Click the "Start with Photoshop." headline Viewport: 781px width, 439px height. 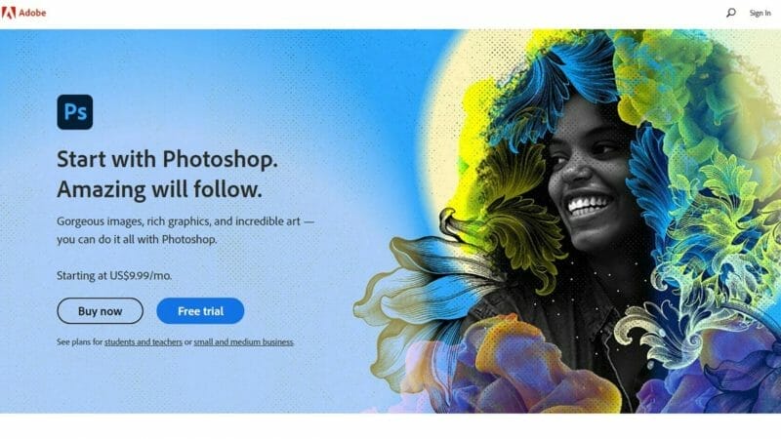coord(167,159)
